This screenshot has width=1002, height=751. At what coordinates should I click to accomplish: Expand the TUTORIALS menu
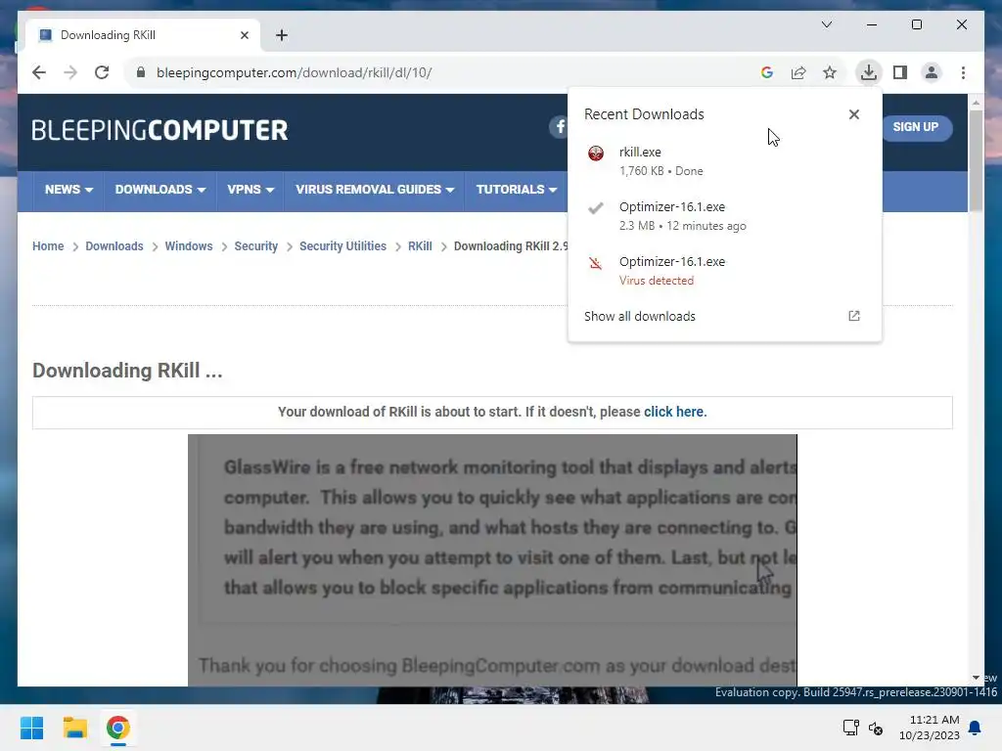(517, 190)
